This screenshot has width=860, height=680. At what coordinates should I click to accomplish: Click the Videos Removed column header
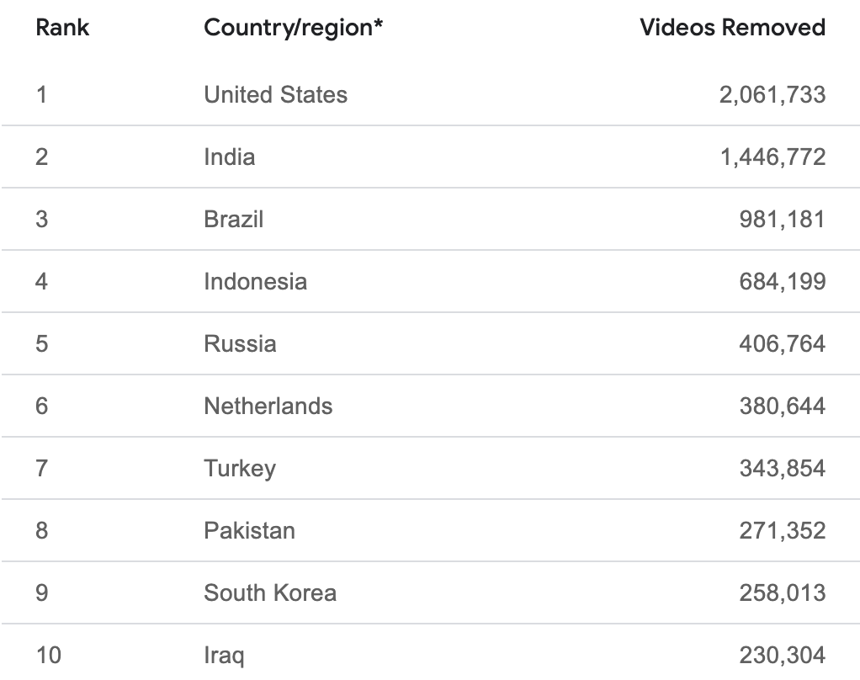point(732,28)
